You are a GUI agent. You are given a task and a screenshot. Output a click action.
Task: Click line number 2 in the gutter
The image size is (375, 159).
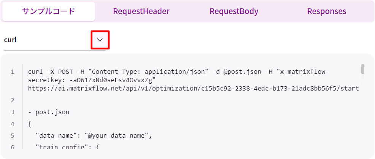(13, 100)
